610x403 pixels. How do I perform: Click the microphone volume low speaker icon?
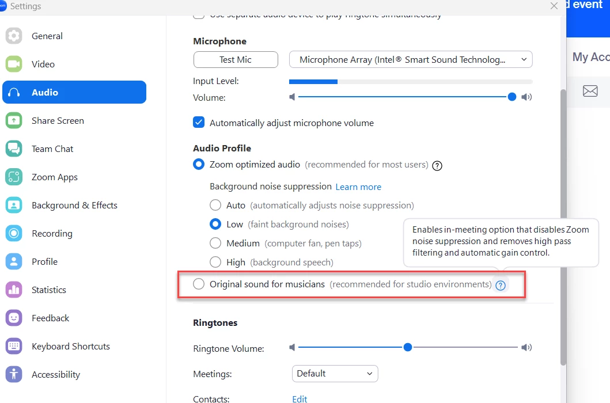(292, 97)
